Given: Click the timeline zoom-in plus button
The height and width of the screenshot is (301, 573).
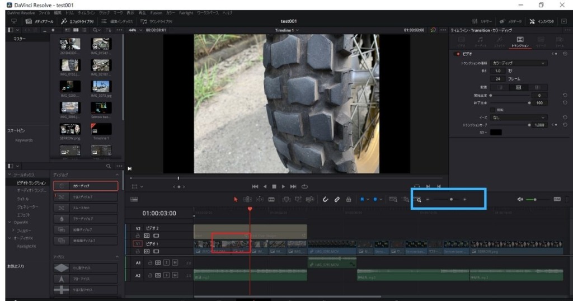Looking at the screenshot, I should (x=464, y=199).
